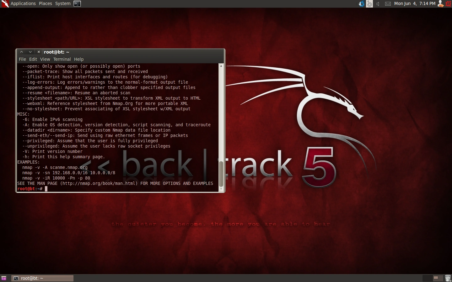Open the Terminal menu in terminal window

pos(62,59)
